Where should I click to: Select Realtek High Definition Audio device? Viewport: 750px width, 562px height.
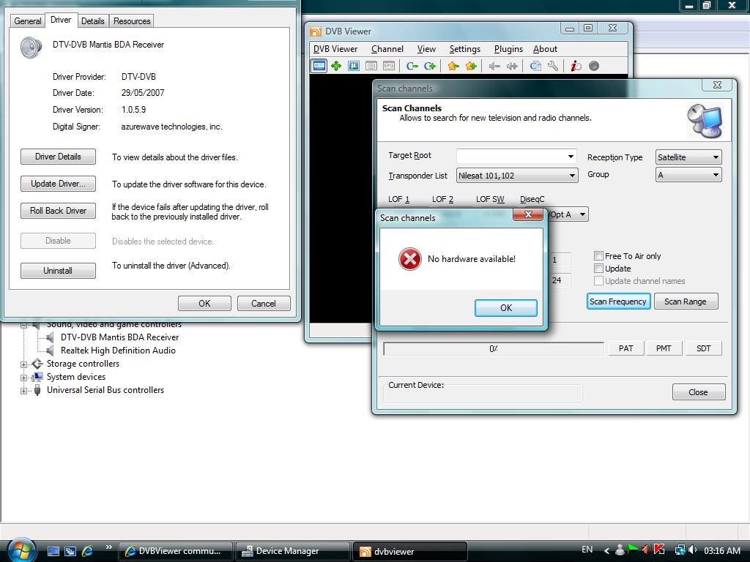click(x=118, y=351)
